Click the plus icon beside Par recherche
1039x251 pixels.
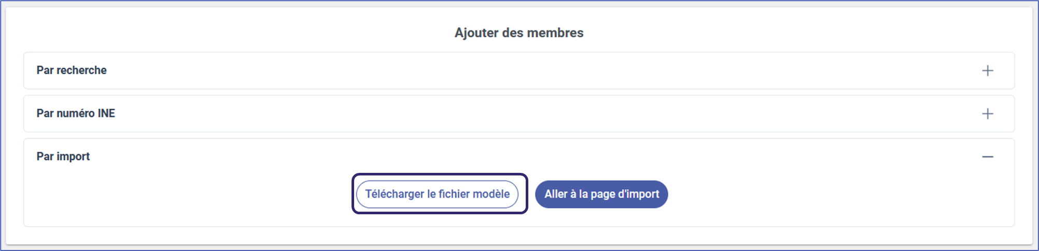(988, 70)
